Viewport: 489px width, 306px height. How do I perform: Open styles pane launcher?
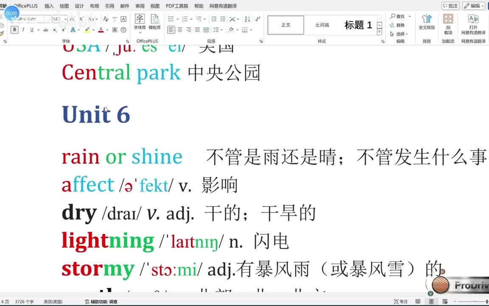[x=382, y=41]
